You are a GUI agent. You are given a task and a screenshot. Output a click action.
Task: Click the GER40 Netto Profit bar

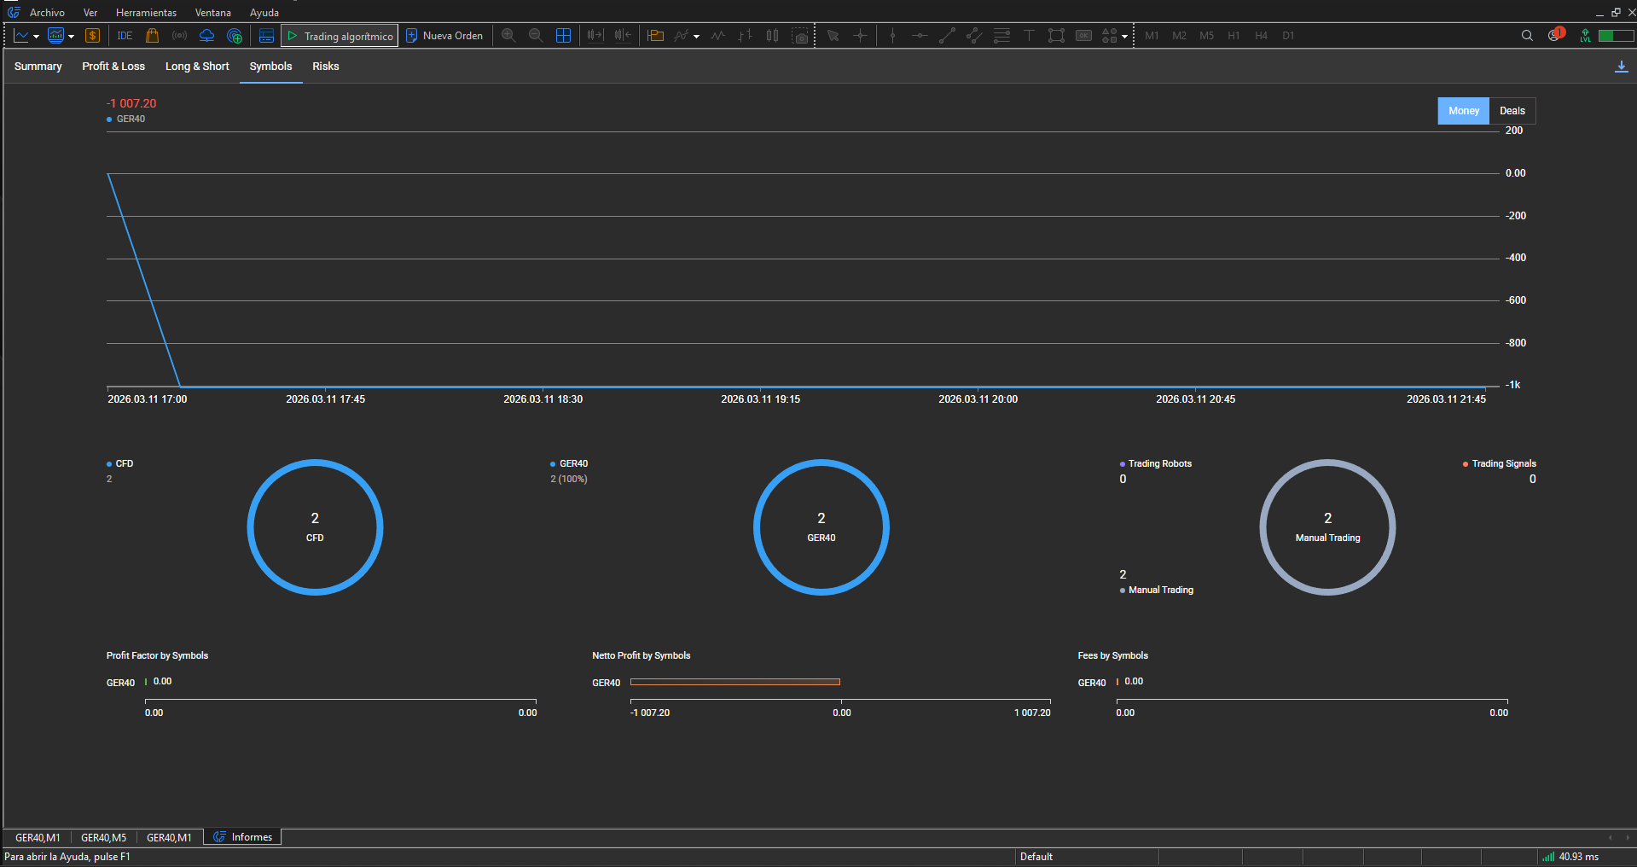click(x=734, y=682)
